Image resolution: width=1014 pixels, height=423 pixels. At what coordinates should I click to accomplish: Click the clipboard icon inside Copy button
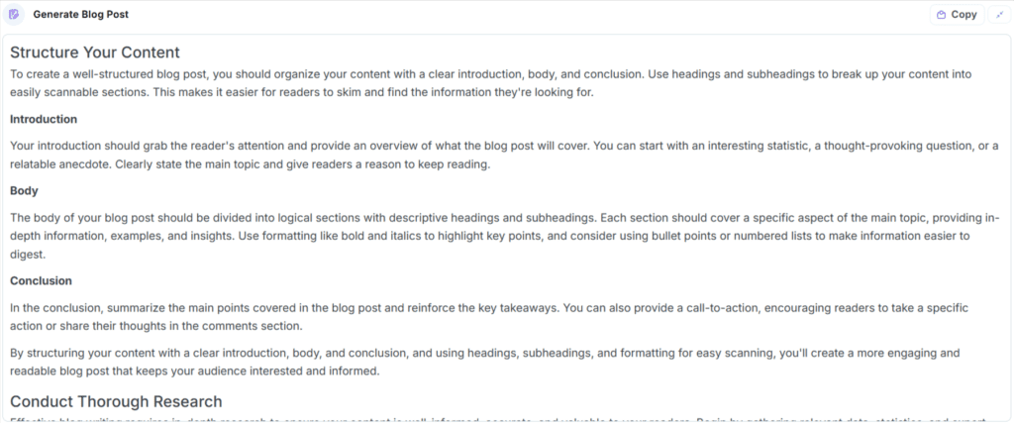click(942, 15)
